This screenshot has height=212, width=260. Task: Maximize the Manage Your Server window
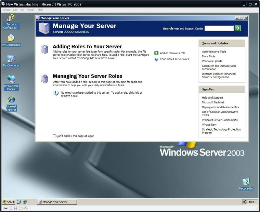241,18
